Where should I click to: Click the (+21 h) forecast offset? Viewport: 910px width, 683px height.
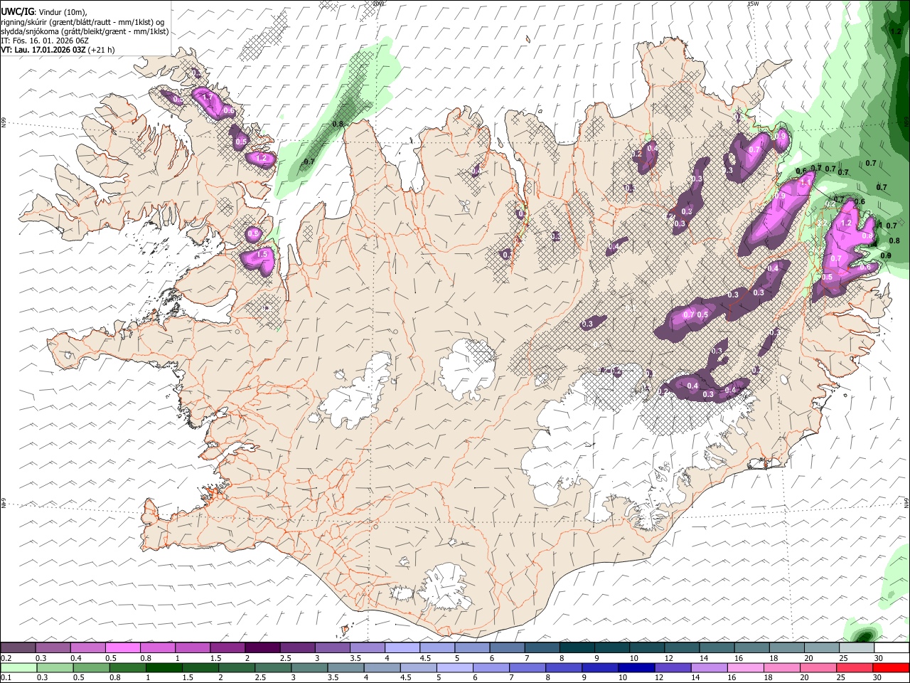click(x=101, y=50)
